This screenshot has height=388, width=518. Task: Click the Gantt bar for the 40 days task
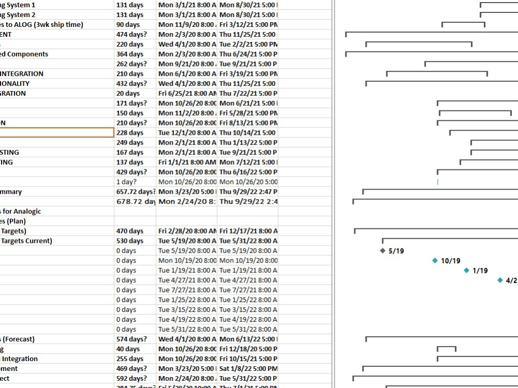(447, 349)
